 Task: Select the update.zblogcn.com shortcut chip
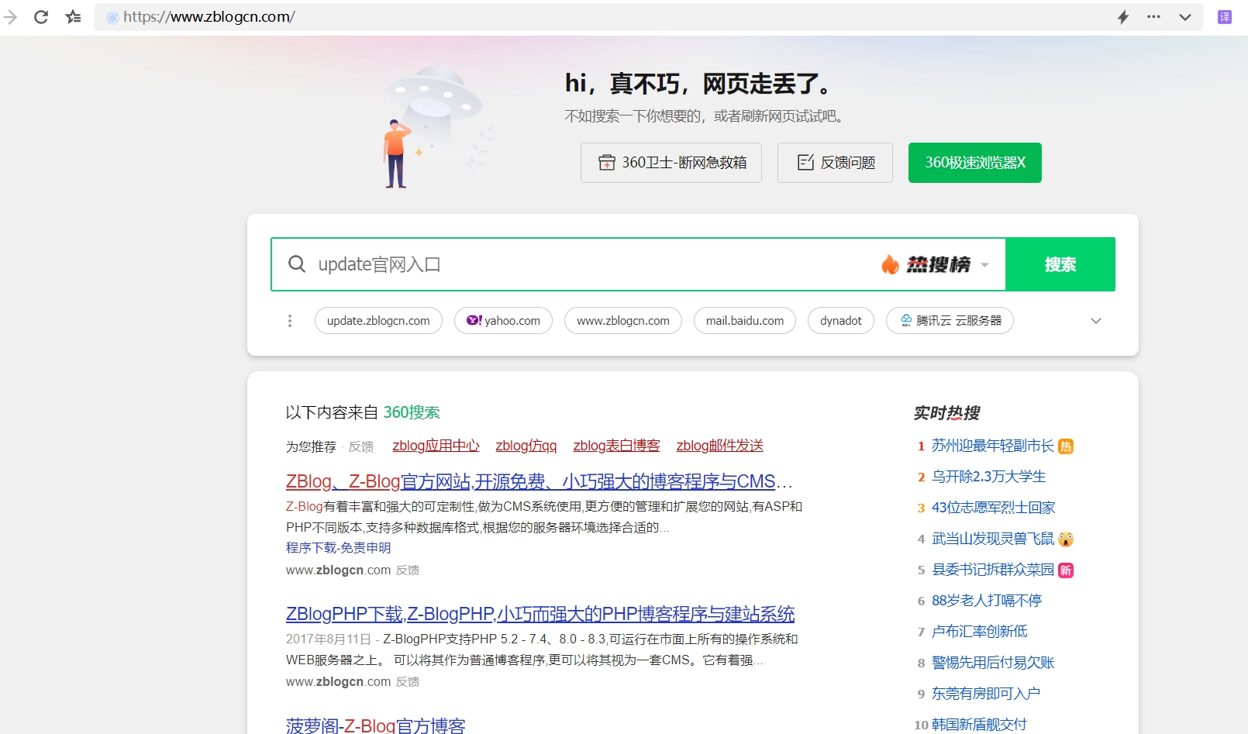click(x=378, y=321)
